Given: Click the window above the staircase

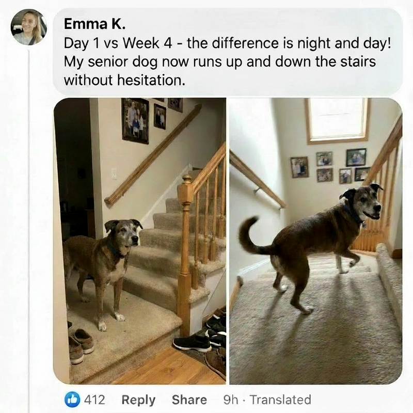Looking at the screenshot, I should click(338, 120).
